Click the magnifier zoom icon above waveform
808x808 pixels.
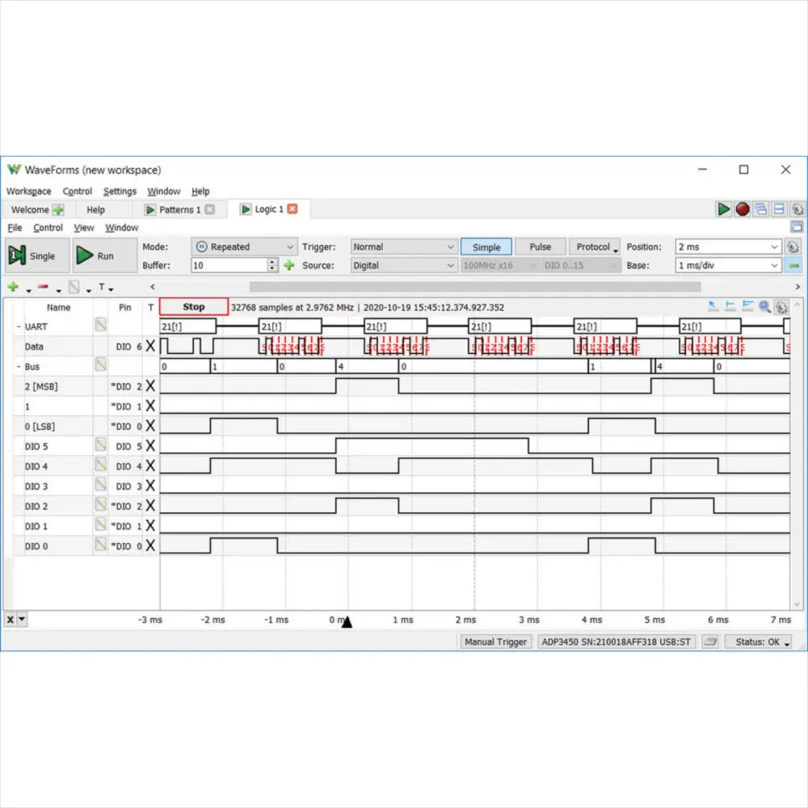[764, 307]
